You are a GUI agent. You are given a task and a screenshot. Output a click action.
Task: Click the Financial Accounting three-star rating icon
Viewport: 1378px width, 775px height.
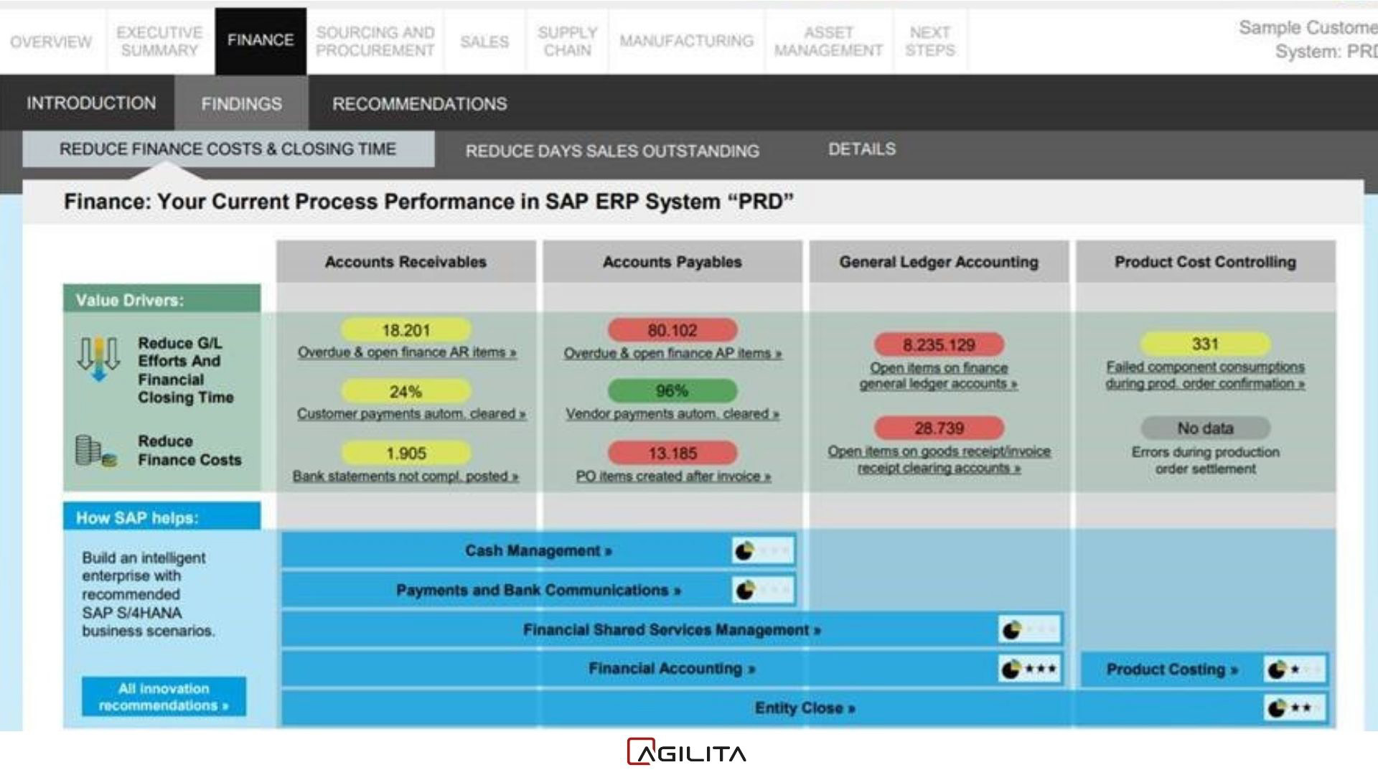[x=1029, y=669]
